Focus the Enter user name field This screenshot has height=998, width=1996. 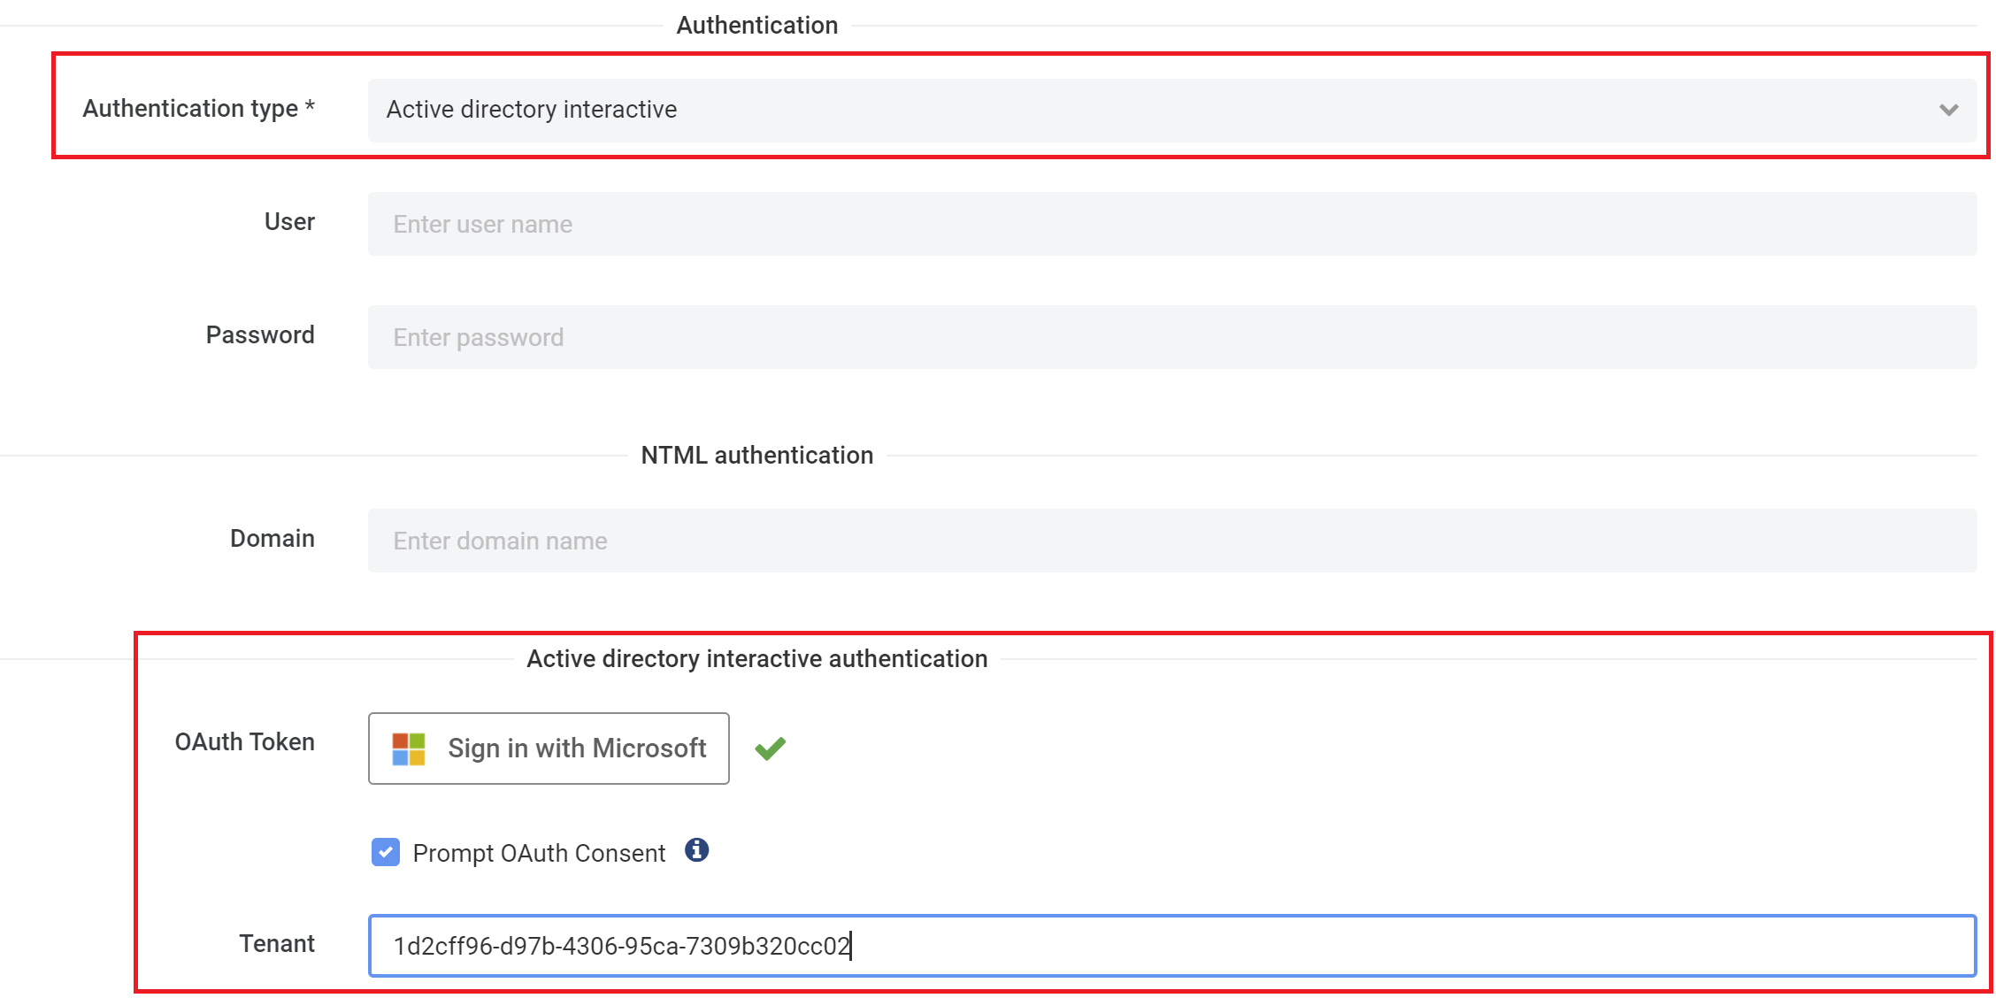[1171, 224]
